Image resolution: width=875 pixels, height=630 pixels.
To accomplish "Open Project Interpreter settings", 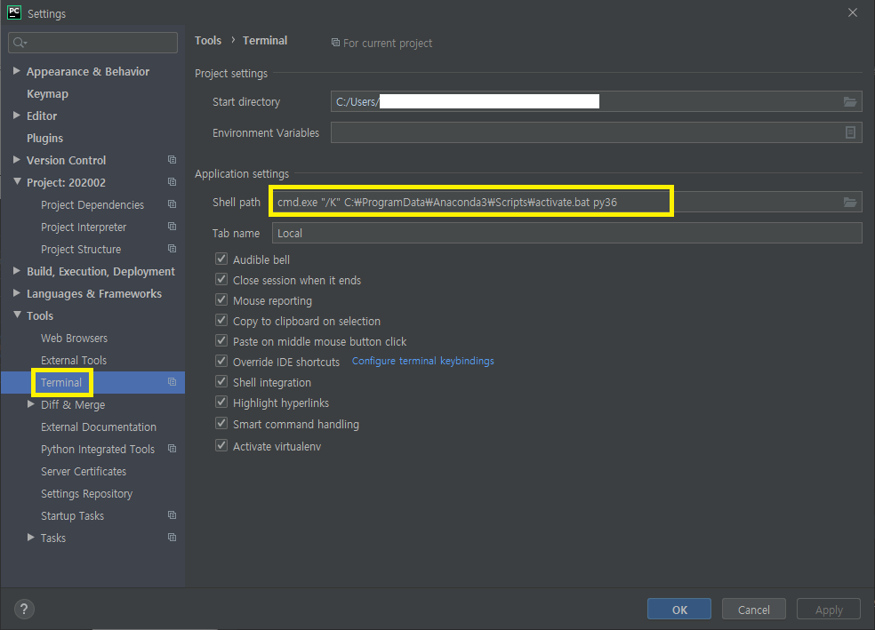I will (84, 227).
